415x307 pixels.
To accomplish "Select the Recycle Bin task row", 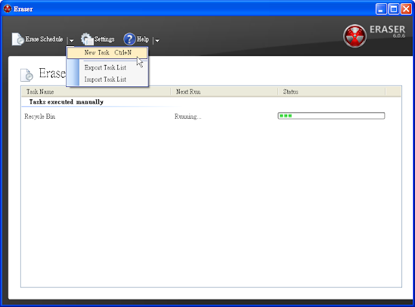I will coord(211,116).
